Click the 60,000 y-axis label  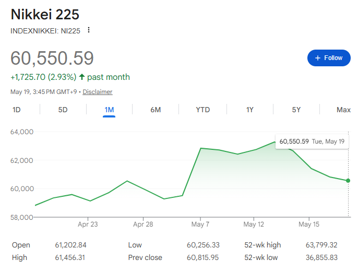[22, 188]
